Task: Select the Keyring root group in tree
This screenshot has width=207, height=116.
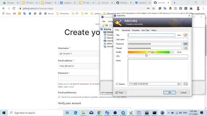Action: 107,29
